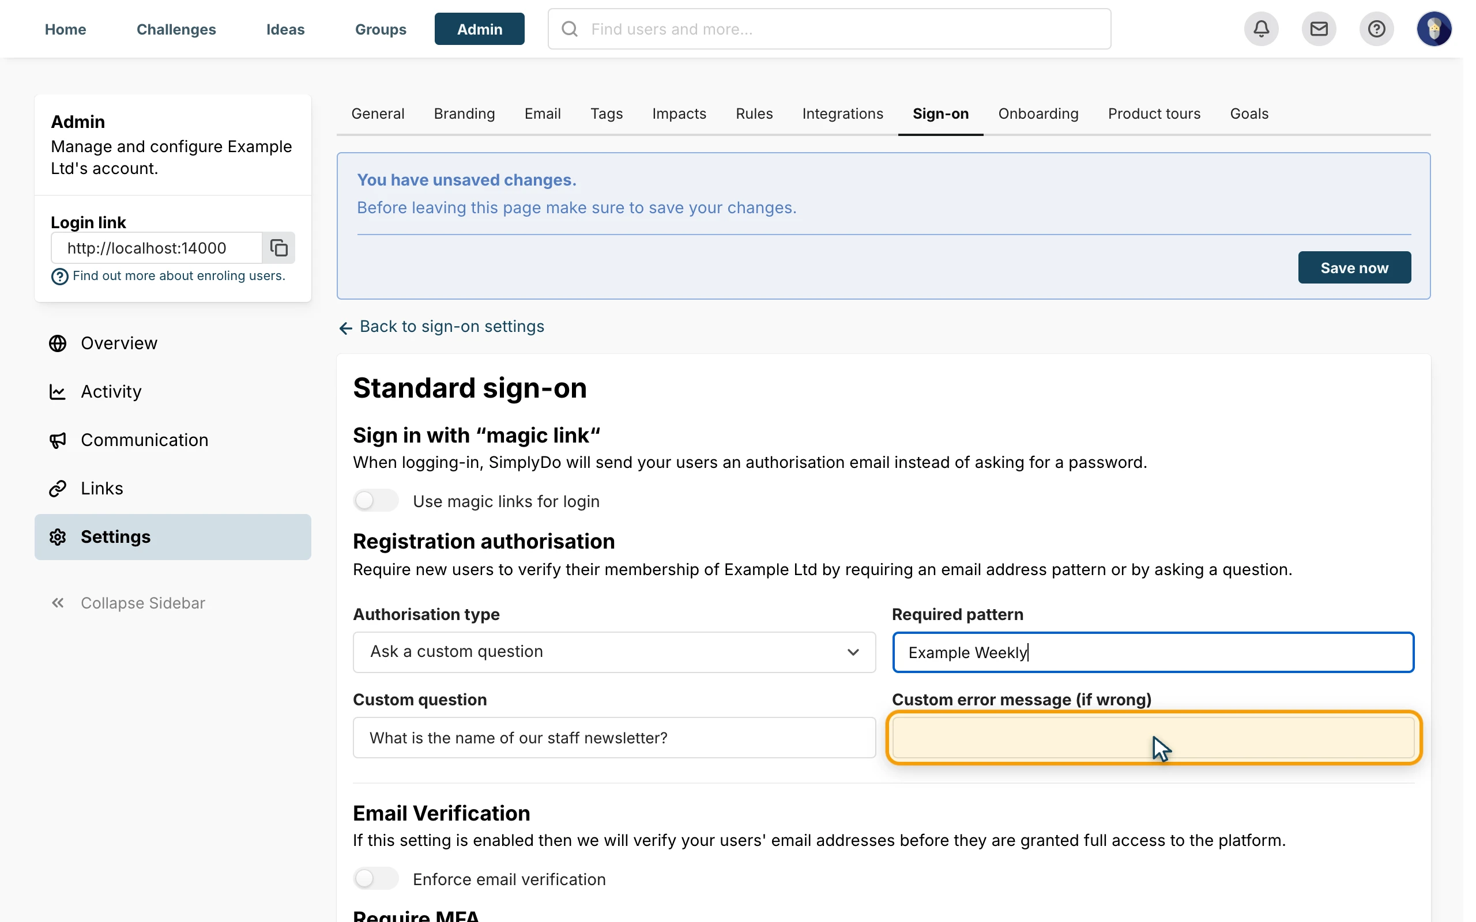
Task: Switch to the Integrations tab
Action: tap(842, 114)
